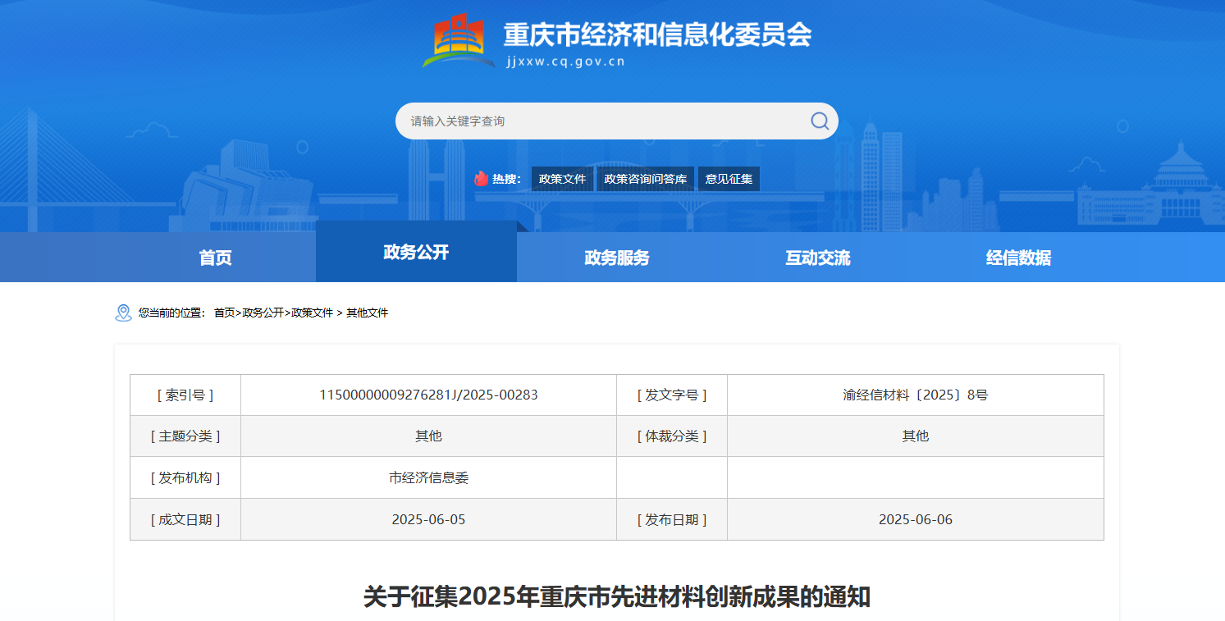Click the index number 11500000009276281J/2025-00283 cell
1225x621 pixels.
tap(428, 395)
